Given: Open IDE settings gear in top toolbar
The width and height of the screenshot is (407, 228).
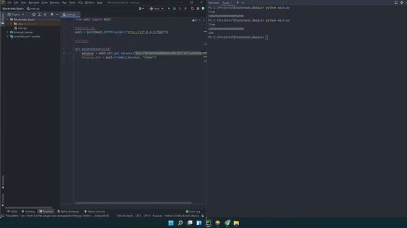Looking at the screenshot, I should [198, 8].
